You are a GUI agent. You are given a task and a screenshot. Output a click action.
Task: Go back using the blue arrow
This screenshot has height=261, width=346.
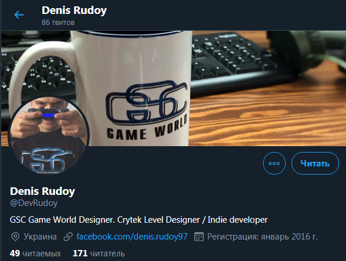point(19,15)
